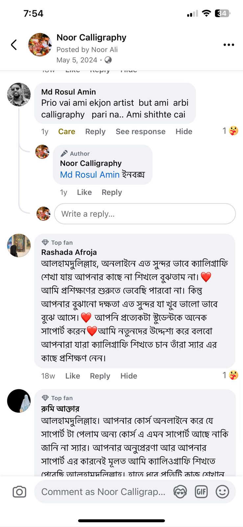Like Rashada Afroja's comment

pyautogui.click(x=72, y=376)
